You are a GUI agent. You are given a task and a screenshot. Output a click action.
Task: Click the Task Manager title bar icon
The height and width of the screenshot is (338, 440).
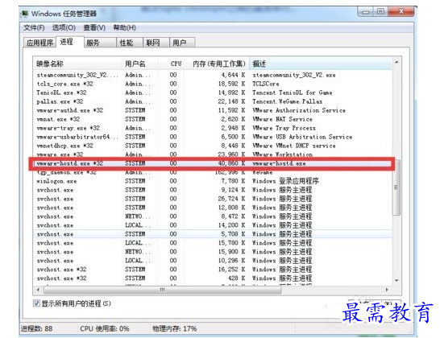[x=25, y=14]
